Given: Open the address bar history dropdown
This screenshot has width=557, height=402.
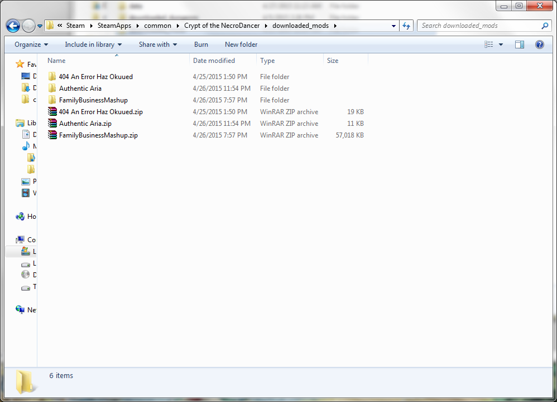Looking at the screenshot, I should 393,26.
